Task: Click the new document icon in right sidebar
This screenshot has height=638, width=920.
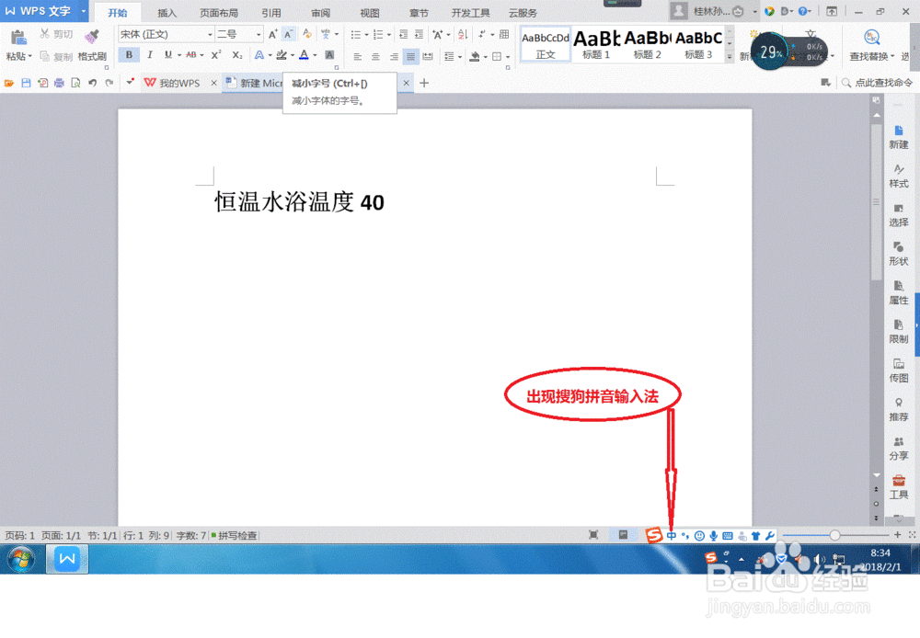Action: 899,133
